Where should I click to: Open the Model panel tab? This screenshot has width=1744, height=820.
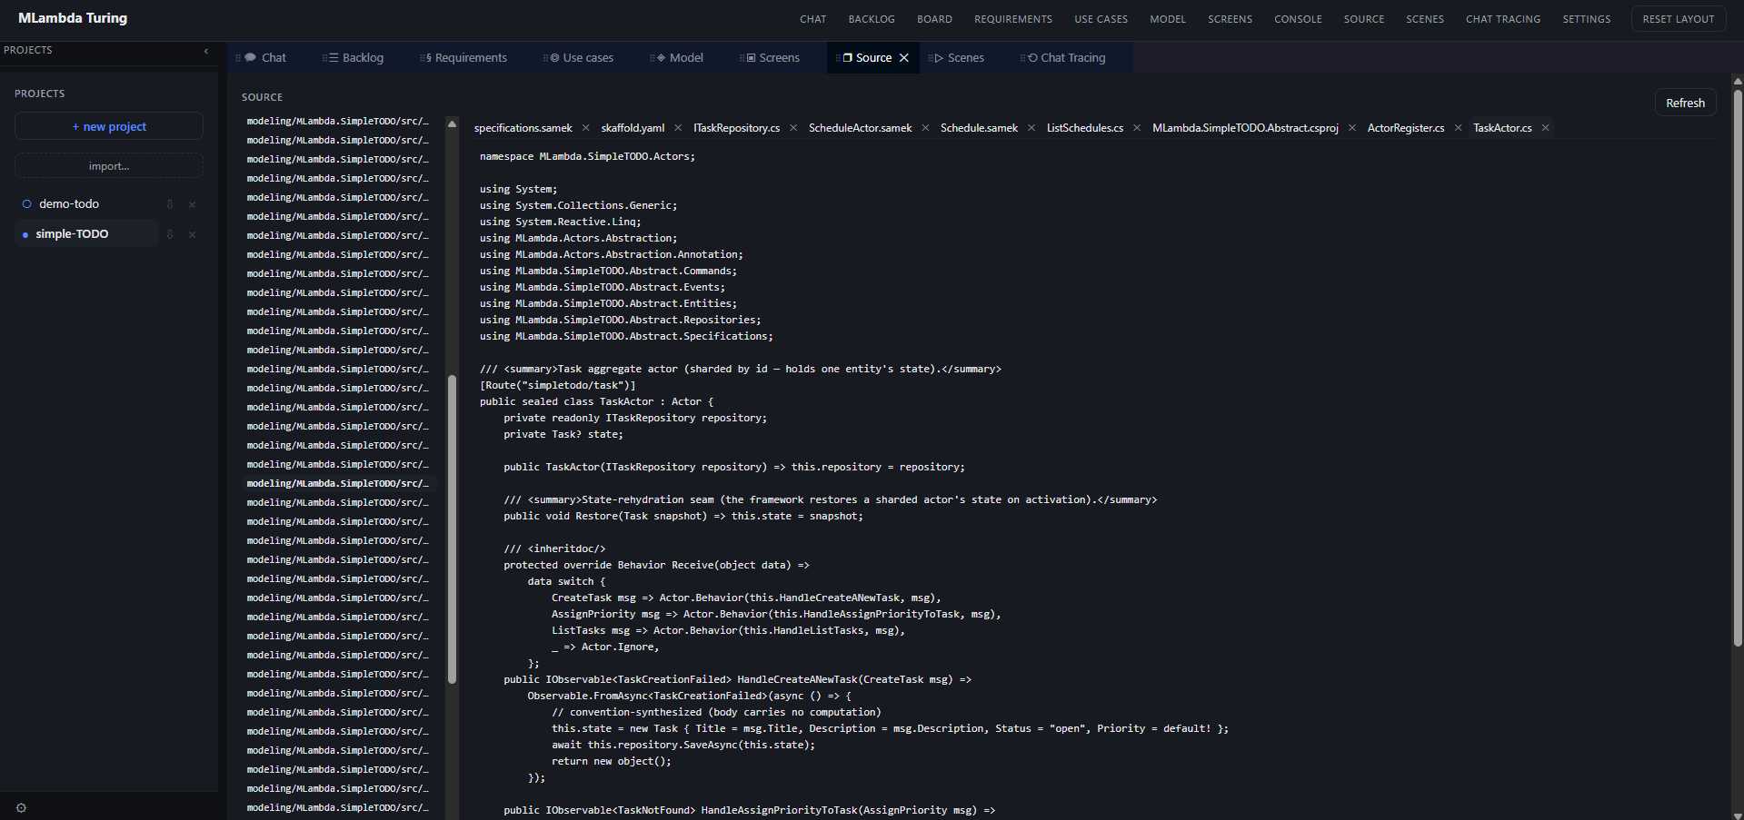[x=678, y=58]
